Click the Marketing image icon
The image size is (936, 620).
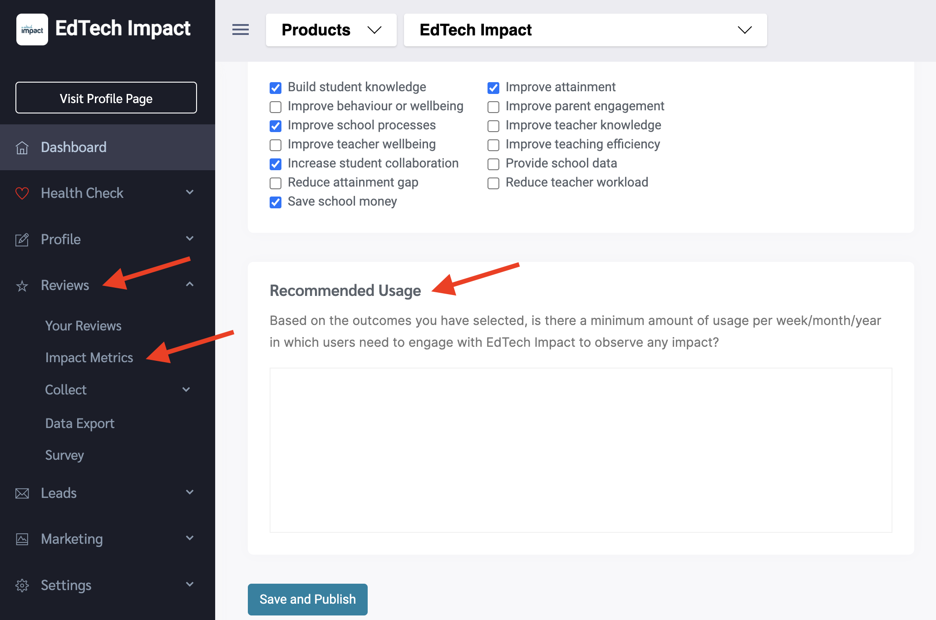click(22, 539)
